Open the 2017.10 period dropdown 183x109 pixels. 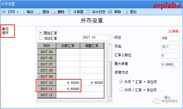click(x=109, y=38)
